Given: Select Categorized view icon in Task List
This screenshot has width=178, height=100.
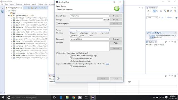Looking at the screenshot, I should click(154, 11).
